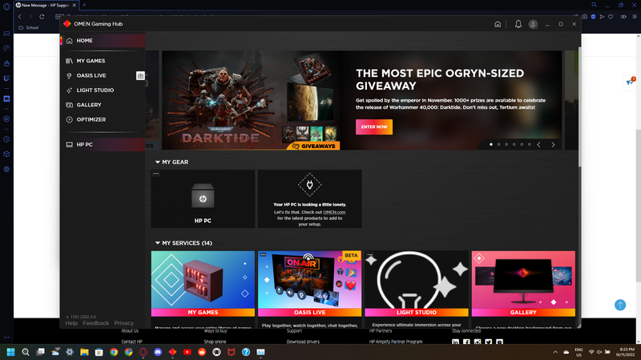
Task: Click the heart bookmark icon in browser toolbar
Action: click(611, 17)
